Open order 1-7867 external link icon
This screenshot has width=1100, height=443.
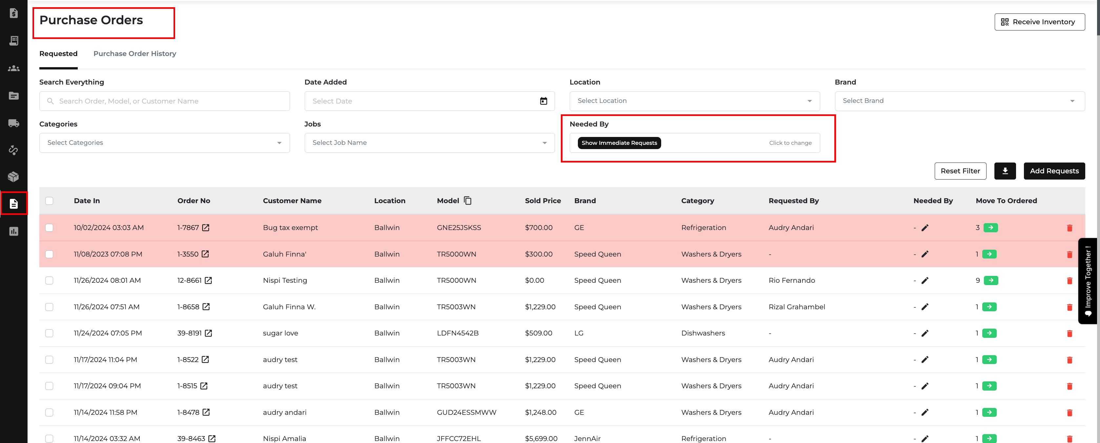pyautogui.click(x=206, y=228)
